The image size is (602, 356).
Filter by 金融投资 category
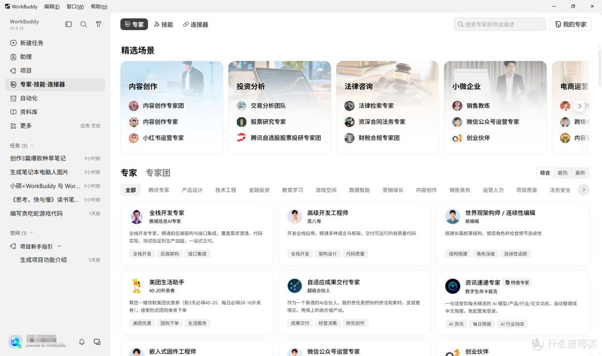coord(259,190)
